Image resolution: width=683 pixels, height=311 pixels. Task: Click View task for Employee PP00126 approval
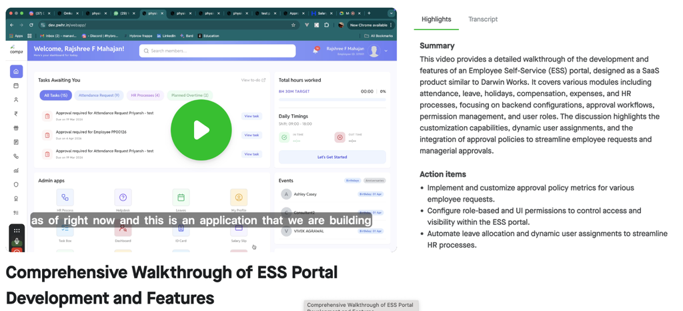pyautogui.click(x=251, y=135)
